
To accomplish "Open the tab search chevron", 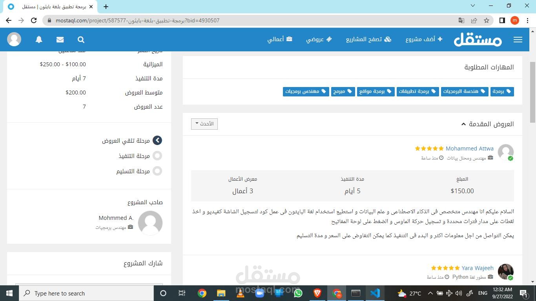I will pos(473,5).
